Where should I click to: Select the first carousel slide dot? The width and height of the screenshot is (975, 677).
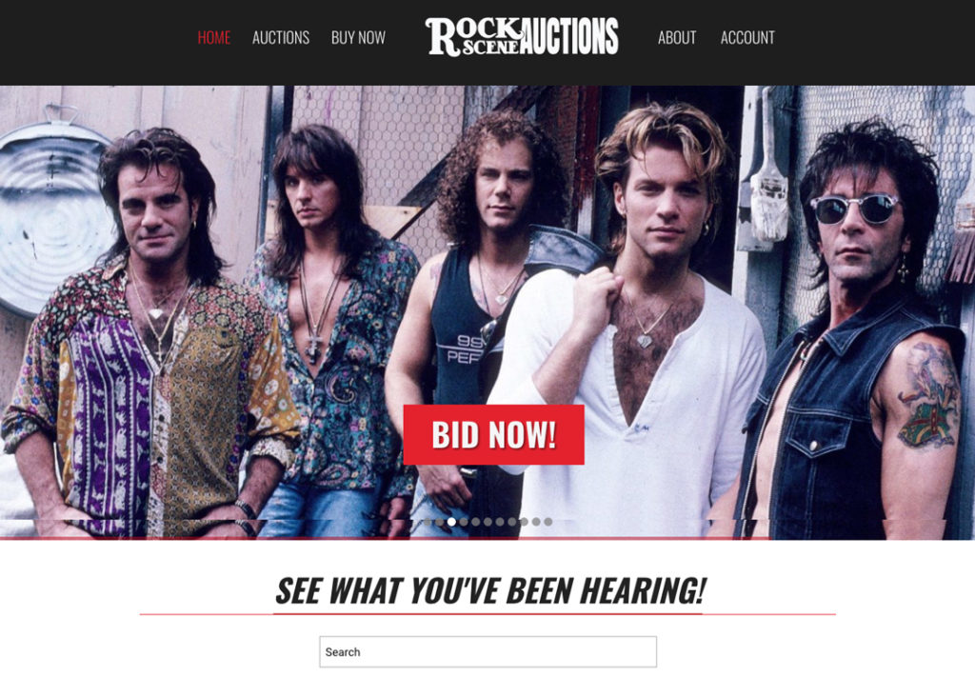(x=428, y=522)
